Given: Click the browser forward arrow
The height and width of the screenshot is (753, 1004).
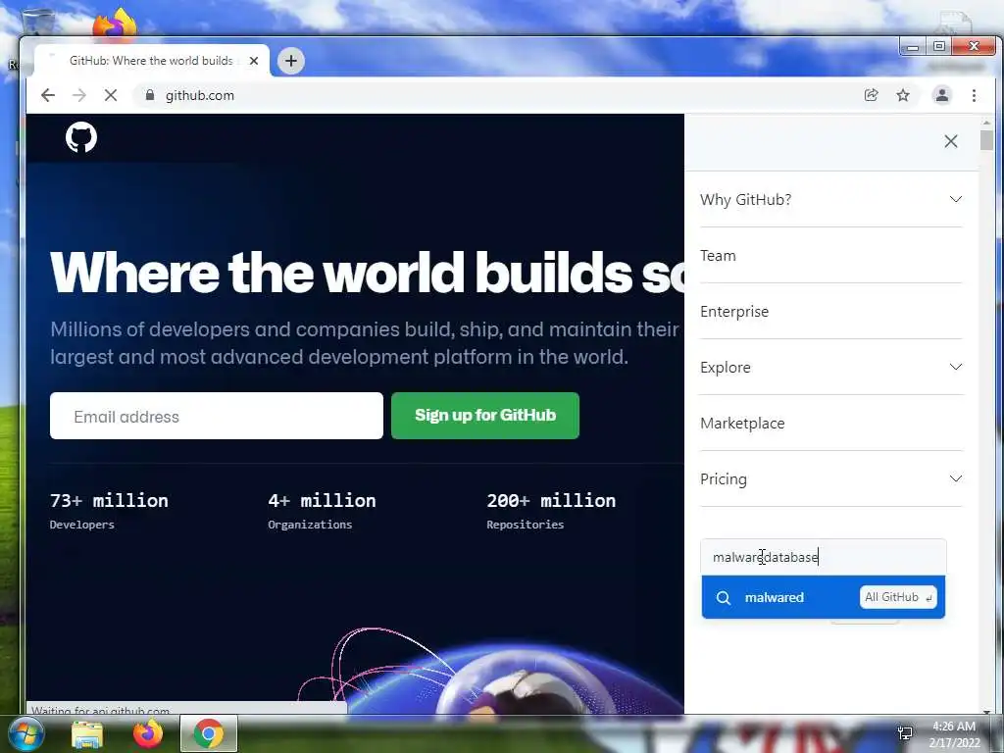Looking at the screenshot, I should [x=79, y=95].
